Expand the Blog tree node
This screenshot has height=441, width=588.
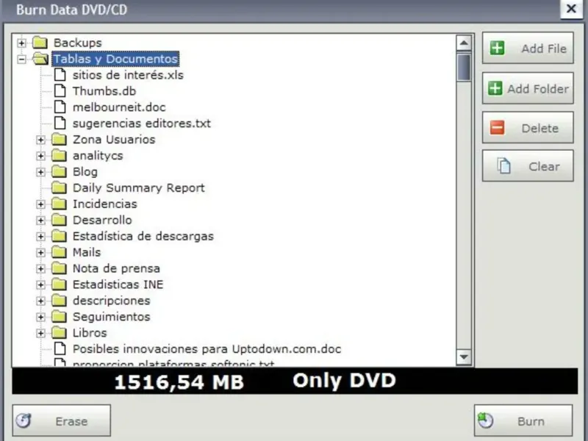[x=40, y=172]
